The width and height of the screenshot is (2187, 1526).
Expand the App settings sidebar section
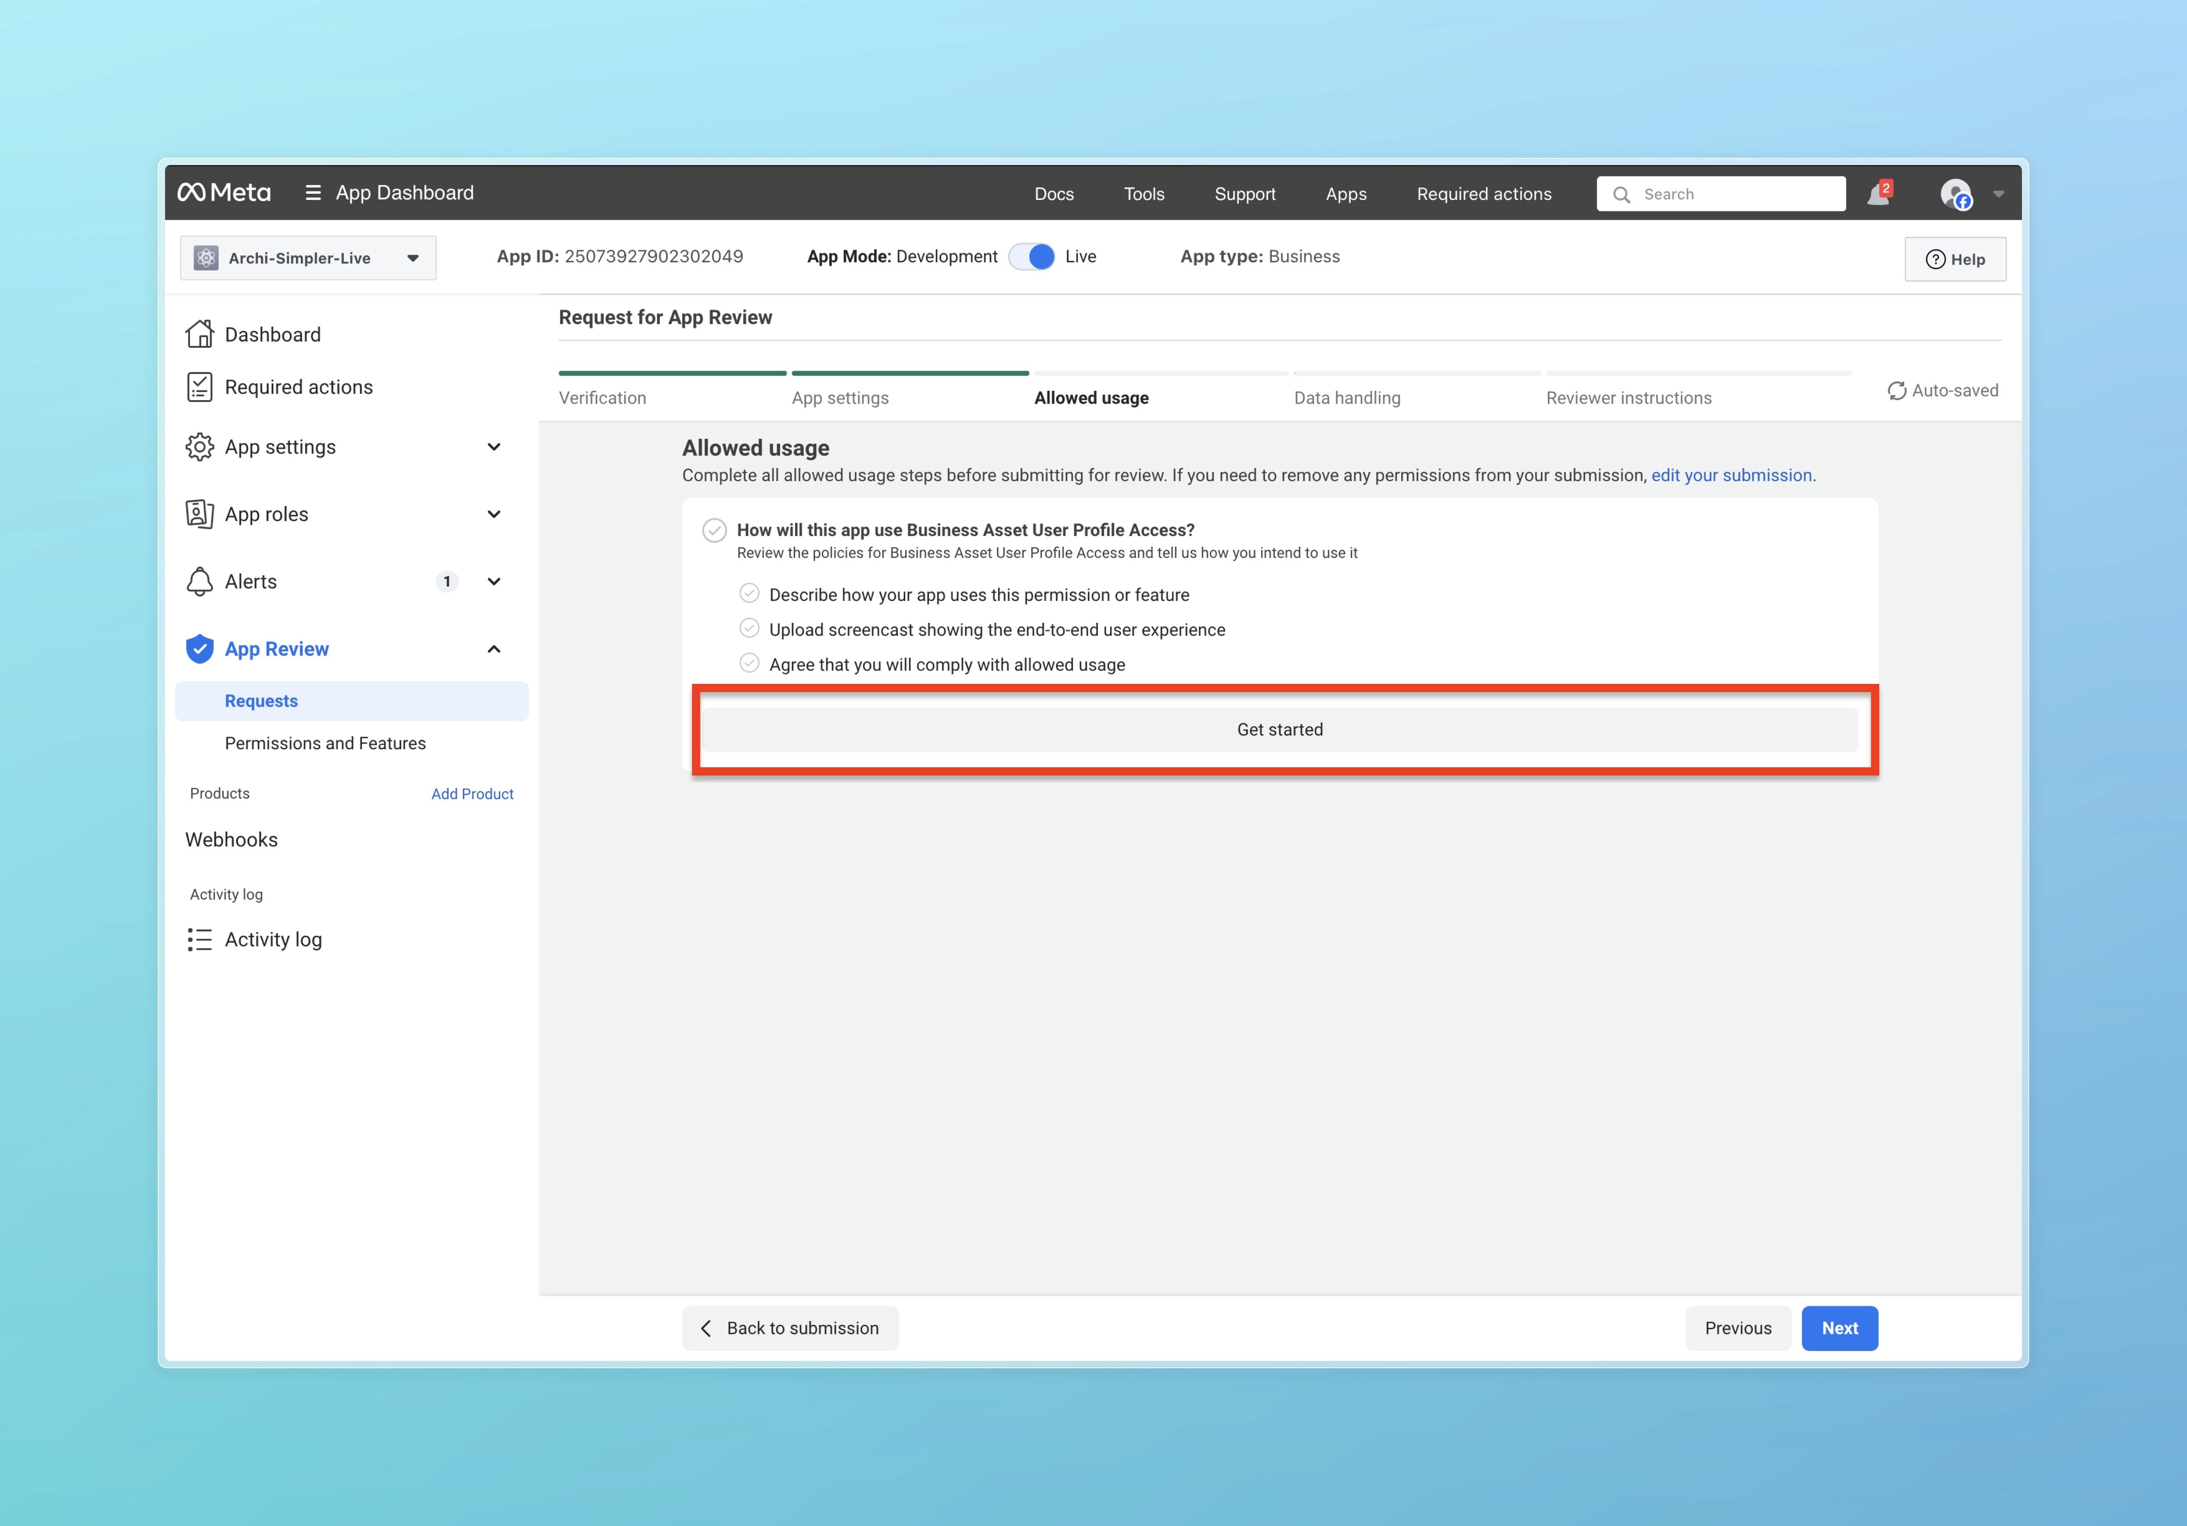pyautogui.click(x=493, y=447)
